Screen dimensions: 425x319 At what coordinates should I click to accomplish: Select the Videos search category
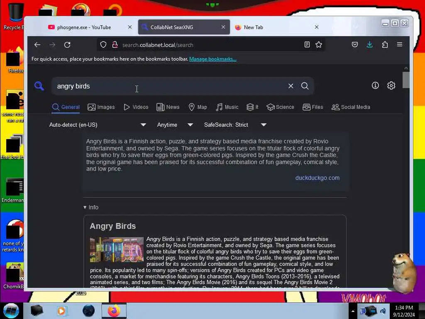pyautogui.click(x=136, y=107)
